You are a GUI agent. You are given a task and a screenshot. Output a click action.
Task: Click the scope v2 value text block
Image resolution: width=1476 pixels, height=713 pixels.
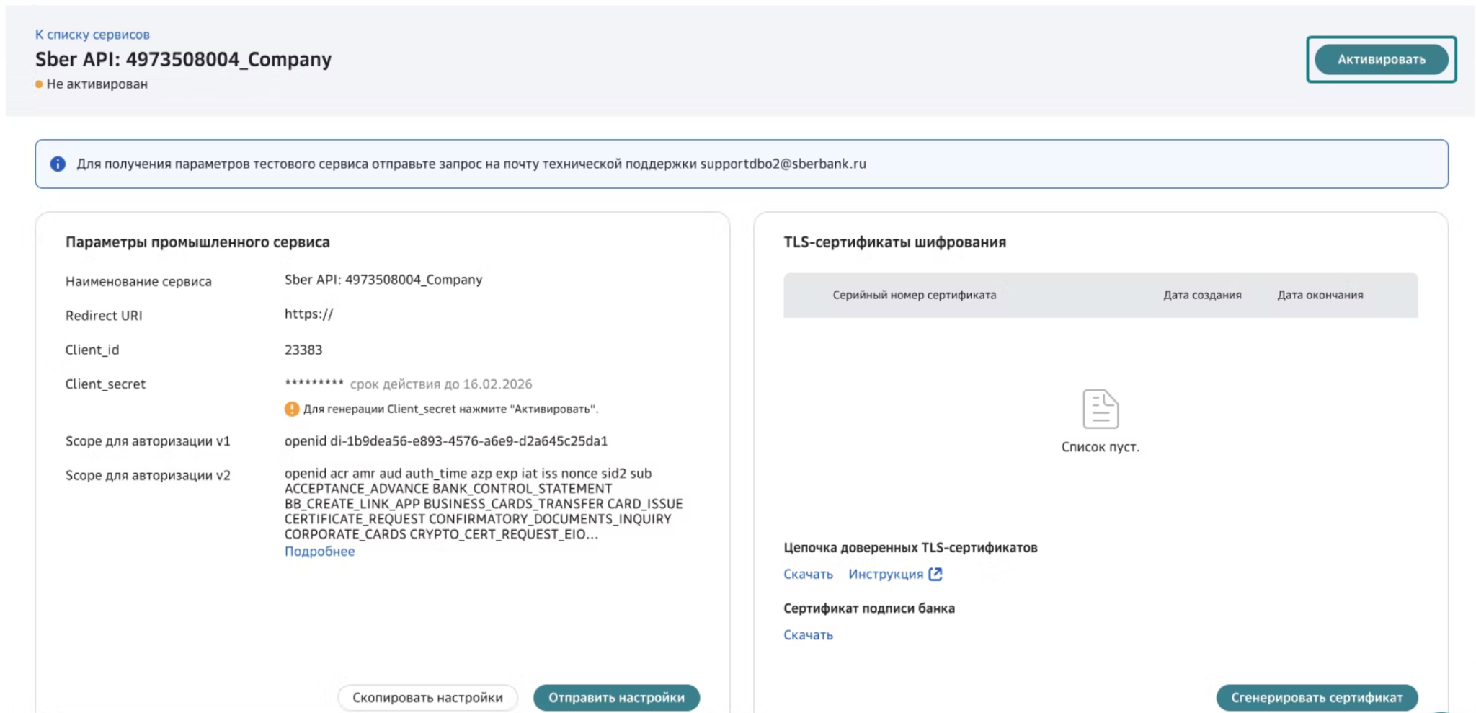click(484, 504)
